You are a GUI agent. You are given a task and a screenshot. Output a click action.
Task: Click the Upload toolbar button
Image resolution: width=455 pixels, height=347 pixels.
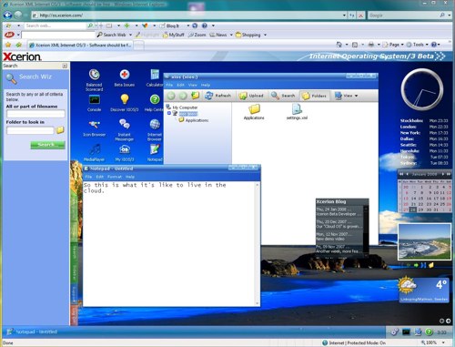pyautogui.click(x=251, y=96)
